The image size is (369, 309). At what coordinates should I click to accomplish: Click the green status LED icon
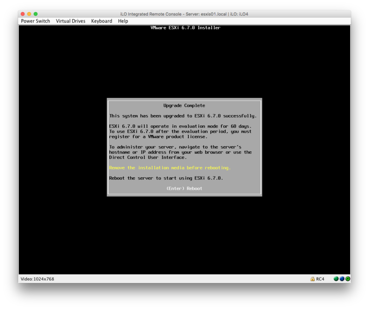336,279
